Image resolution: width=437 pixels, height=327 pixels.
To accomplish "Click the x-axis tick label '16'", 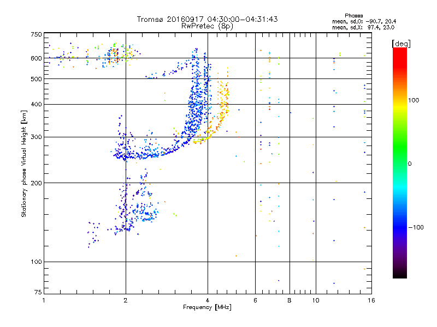I will [371, 300].
